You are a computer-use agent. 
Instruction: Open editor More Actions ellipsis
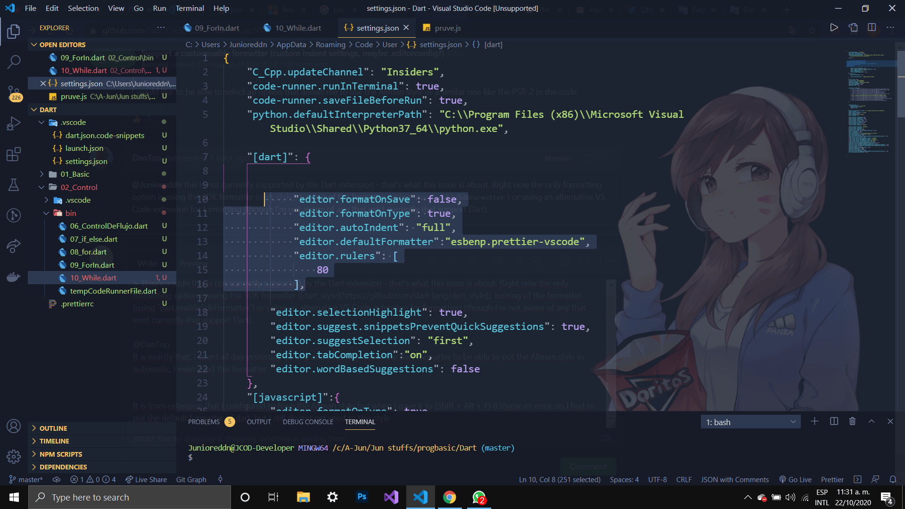click(890, 28)
